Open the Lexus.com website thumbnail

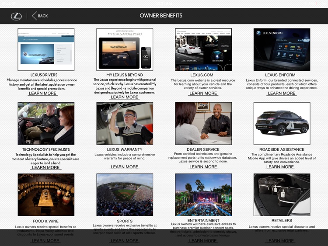tap(203, 49)
